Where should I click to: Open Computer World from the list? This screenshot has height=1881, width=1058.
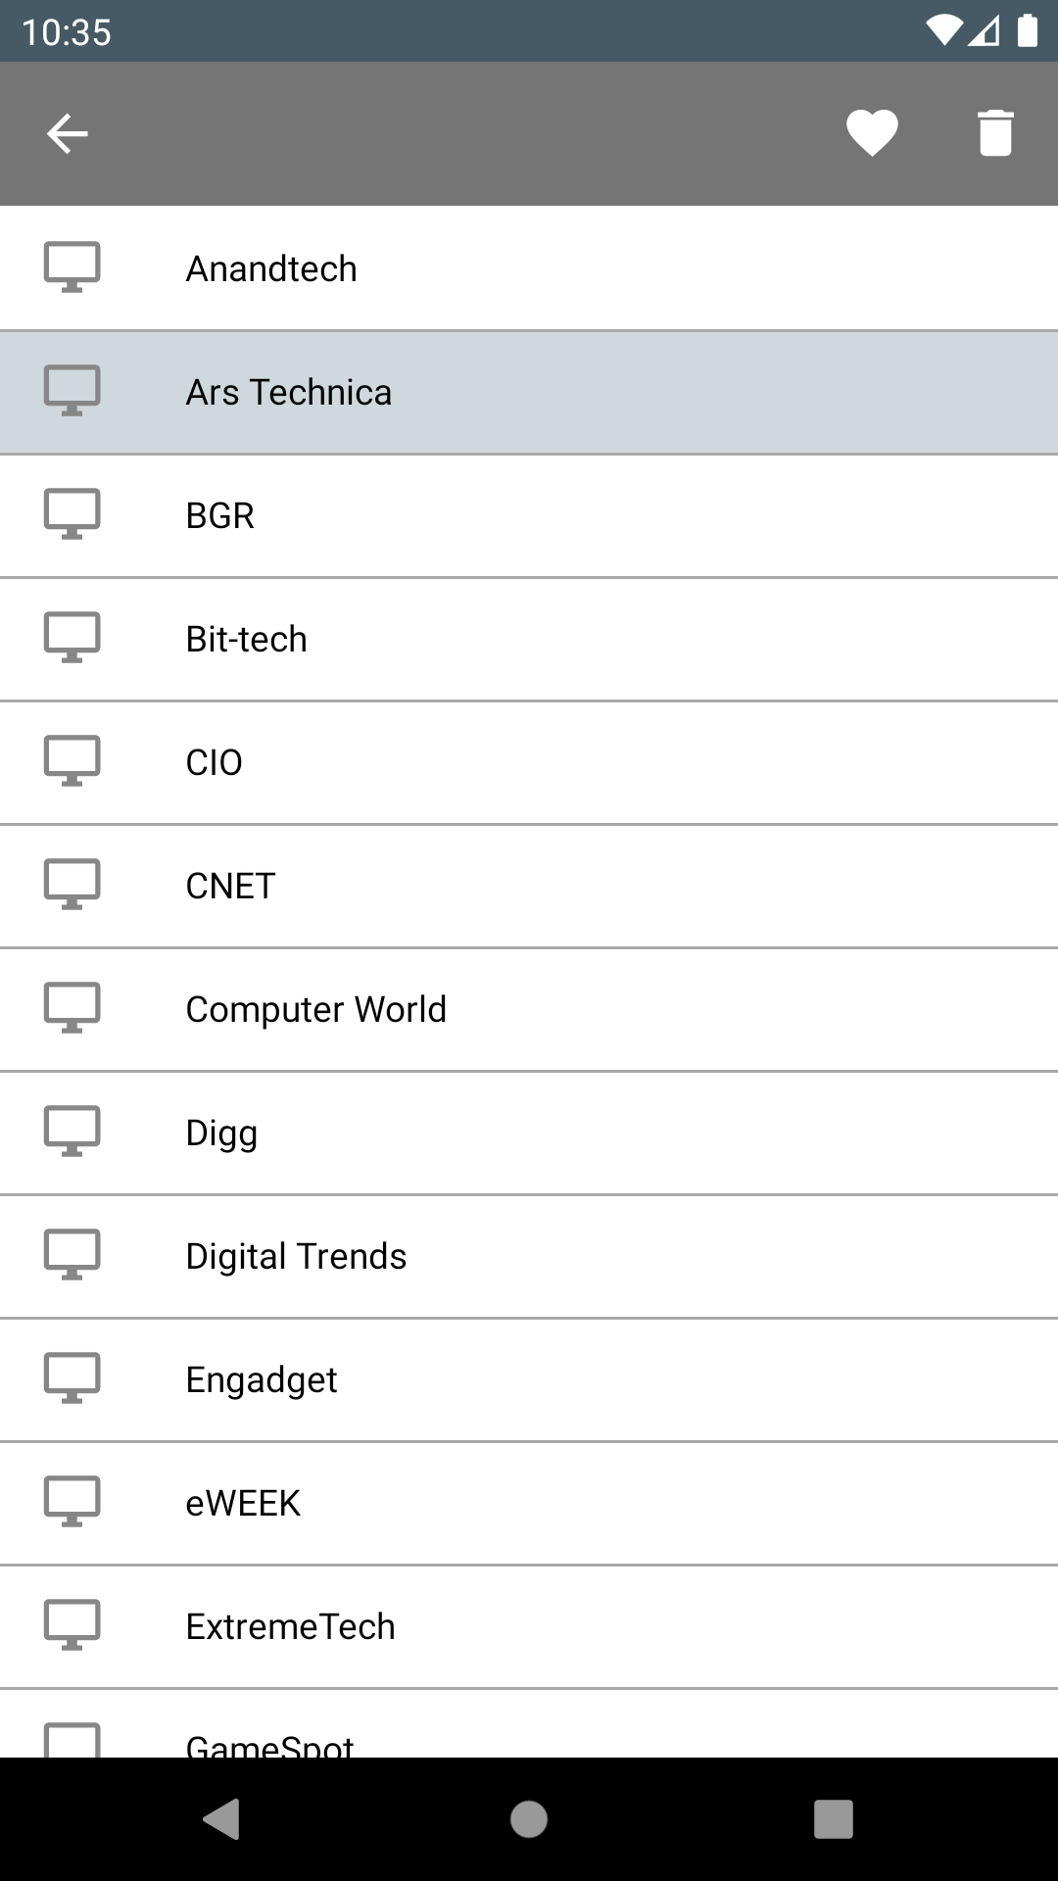point(529,1009)
